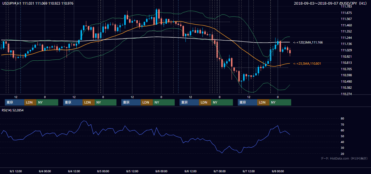Screen dimensions: 371x174
Task: Click the 9/4 00:00 date label
Action: pos(45,171)
